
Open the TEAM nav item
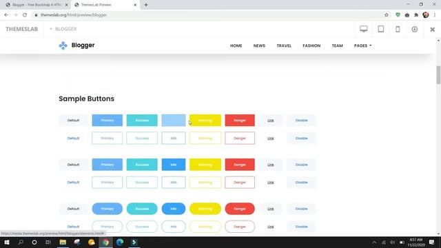pos(337,45)
